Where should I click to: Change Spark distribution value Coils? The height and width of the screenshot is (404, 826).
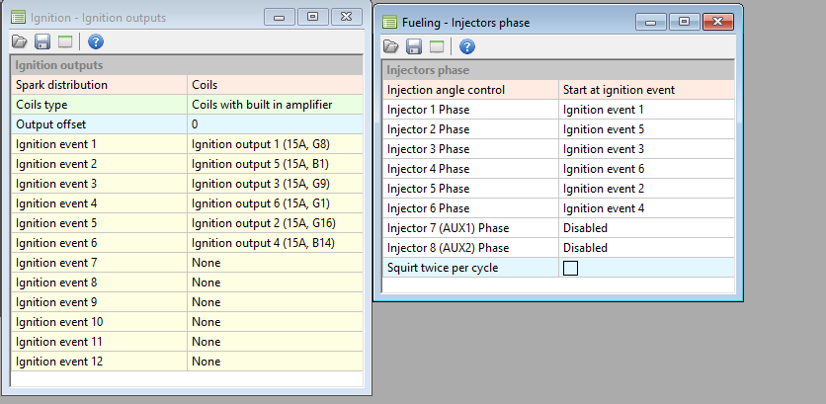pyautogui.click(x=275, y=85)
